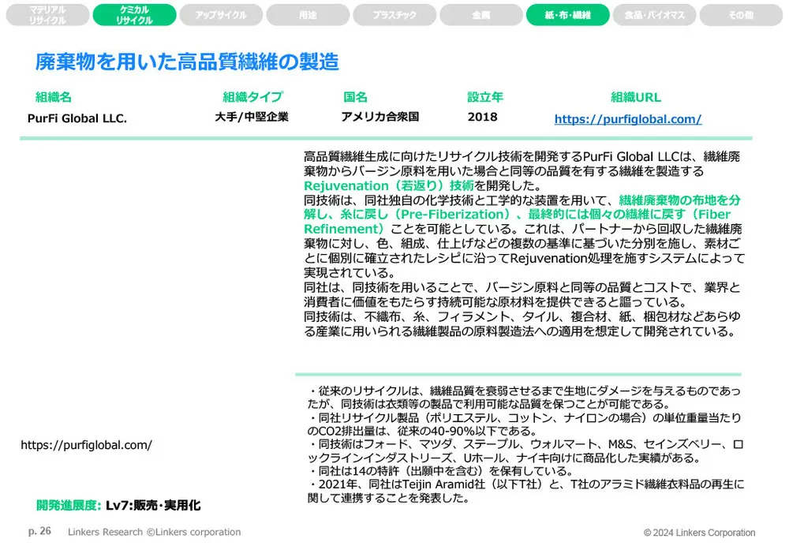The width and height of the screenshot is (789, 546).
Task: Select the ケミカルリサイクル category tab
Action: [x=134, y=14]
